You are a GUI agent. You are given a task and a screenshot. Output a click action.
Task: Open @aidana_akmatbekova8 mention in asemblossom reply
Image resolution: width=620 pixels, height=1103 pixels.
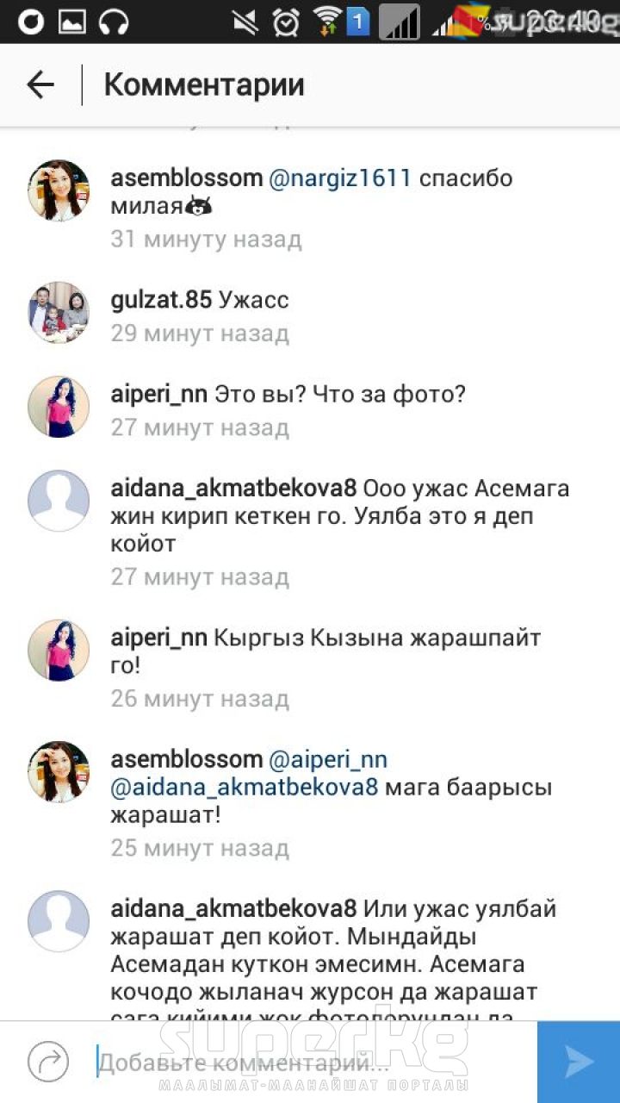point(245,788)
